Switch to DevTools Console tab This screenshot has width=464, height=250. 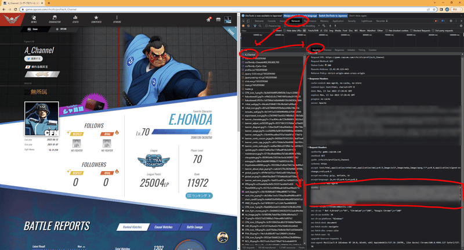coord(271,21)
